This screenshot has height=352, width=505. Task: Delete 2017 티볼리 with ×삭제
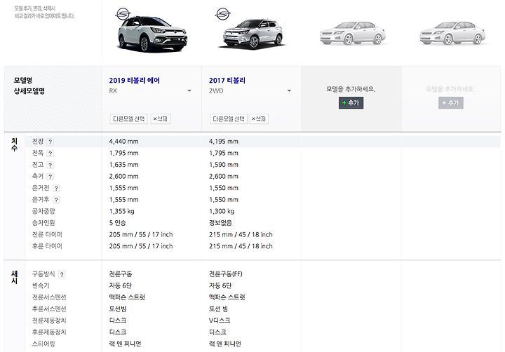coord(259,119)
